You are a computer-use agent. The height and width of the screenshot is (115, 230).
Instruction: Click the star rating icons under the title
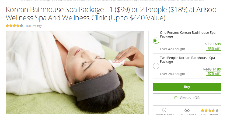coord(14,26)
